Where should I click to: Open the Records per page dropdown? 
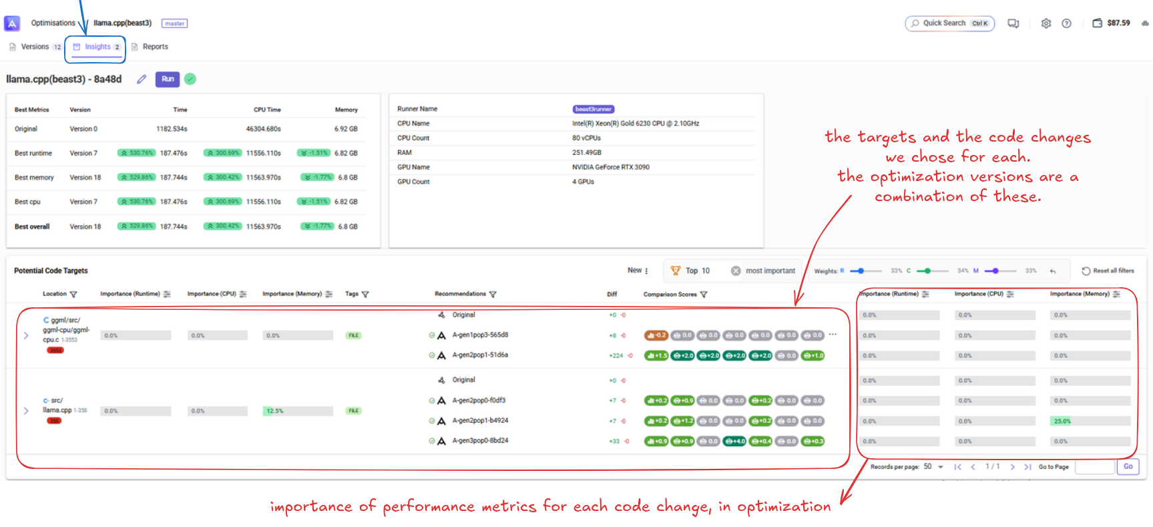941,467
